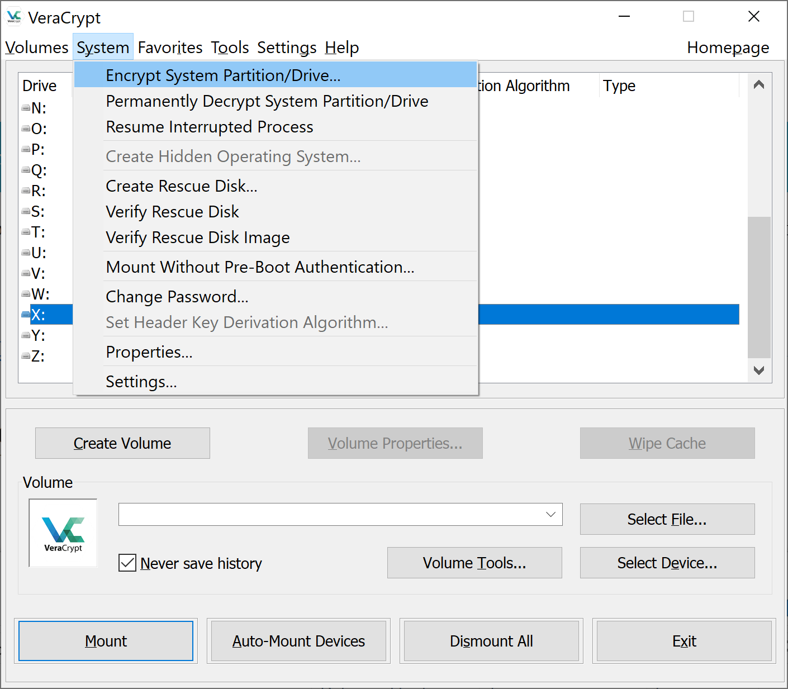This screenshot has height=689, width=788.
Task: Click the Select File button
Action: click(x=667, y=519)
